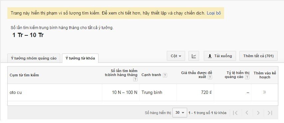
Task: Click the Tải xuống download button
Action: pyautogui.click(x=220, y=56)
